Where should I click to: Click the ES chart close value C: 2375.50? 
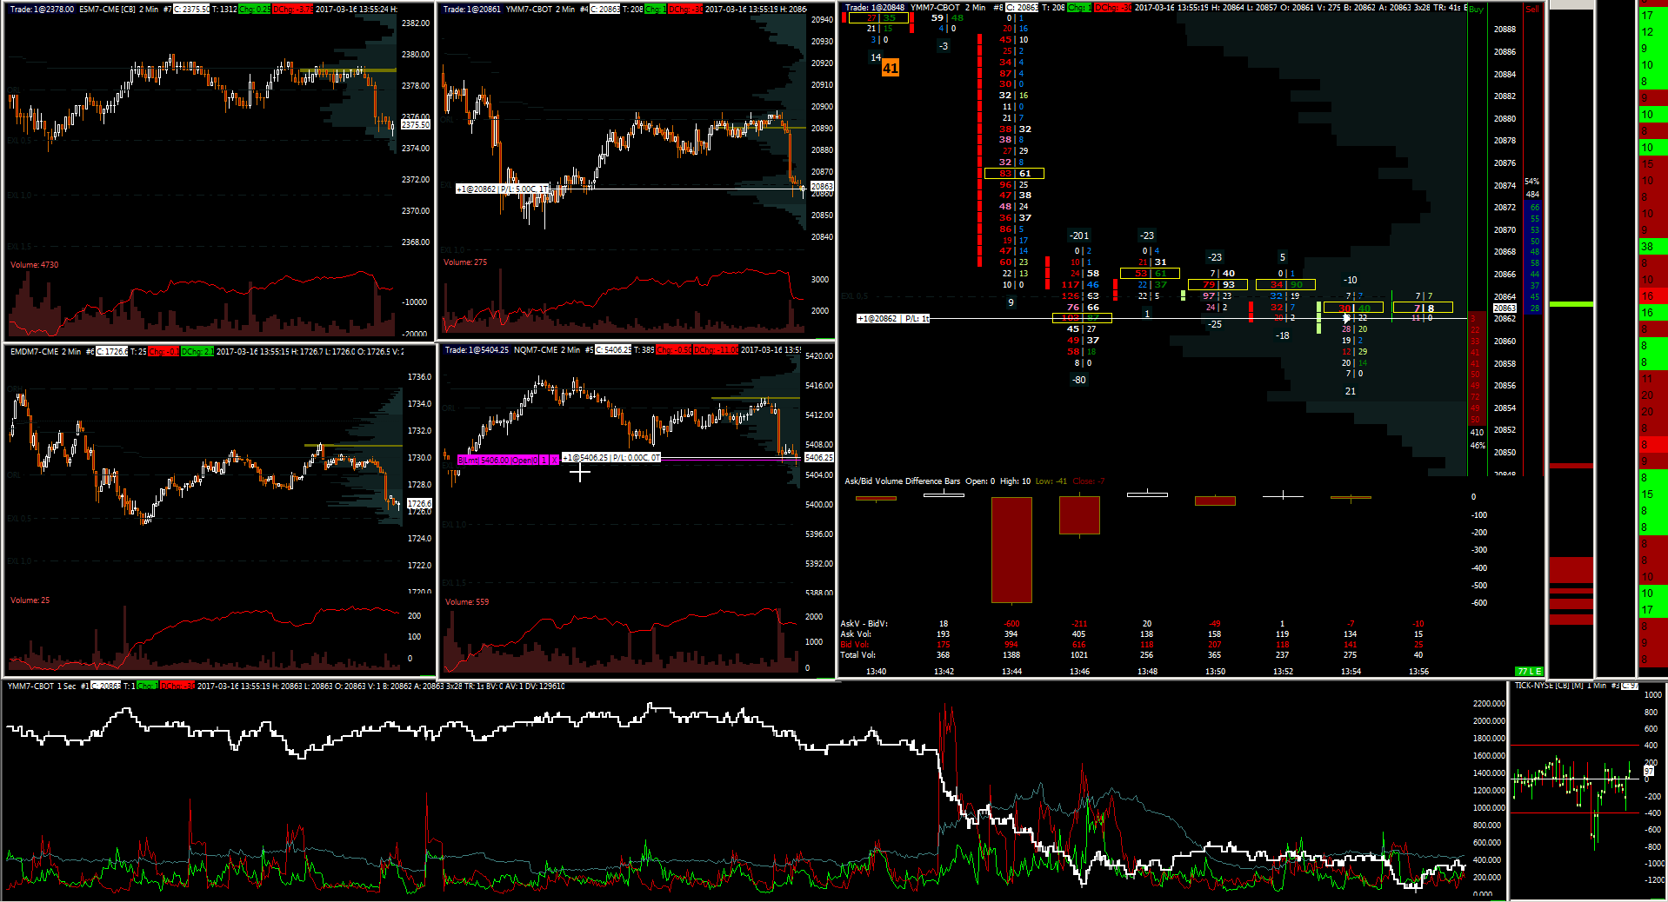(x=191, y=9)
